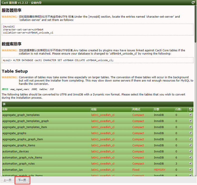Select the aggregate_graphs table name

[x=14, y=133]
